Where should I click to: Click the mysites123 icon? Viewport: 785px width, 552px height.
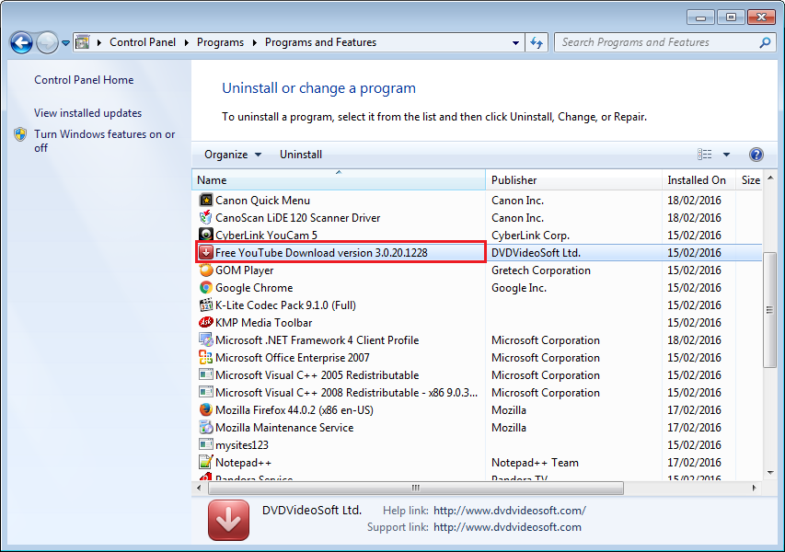pos(206,444)
